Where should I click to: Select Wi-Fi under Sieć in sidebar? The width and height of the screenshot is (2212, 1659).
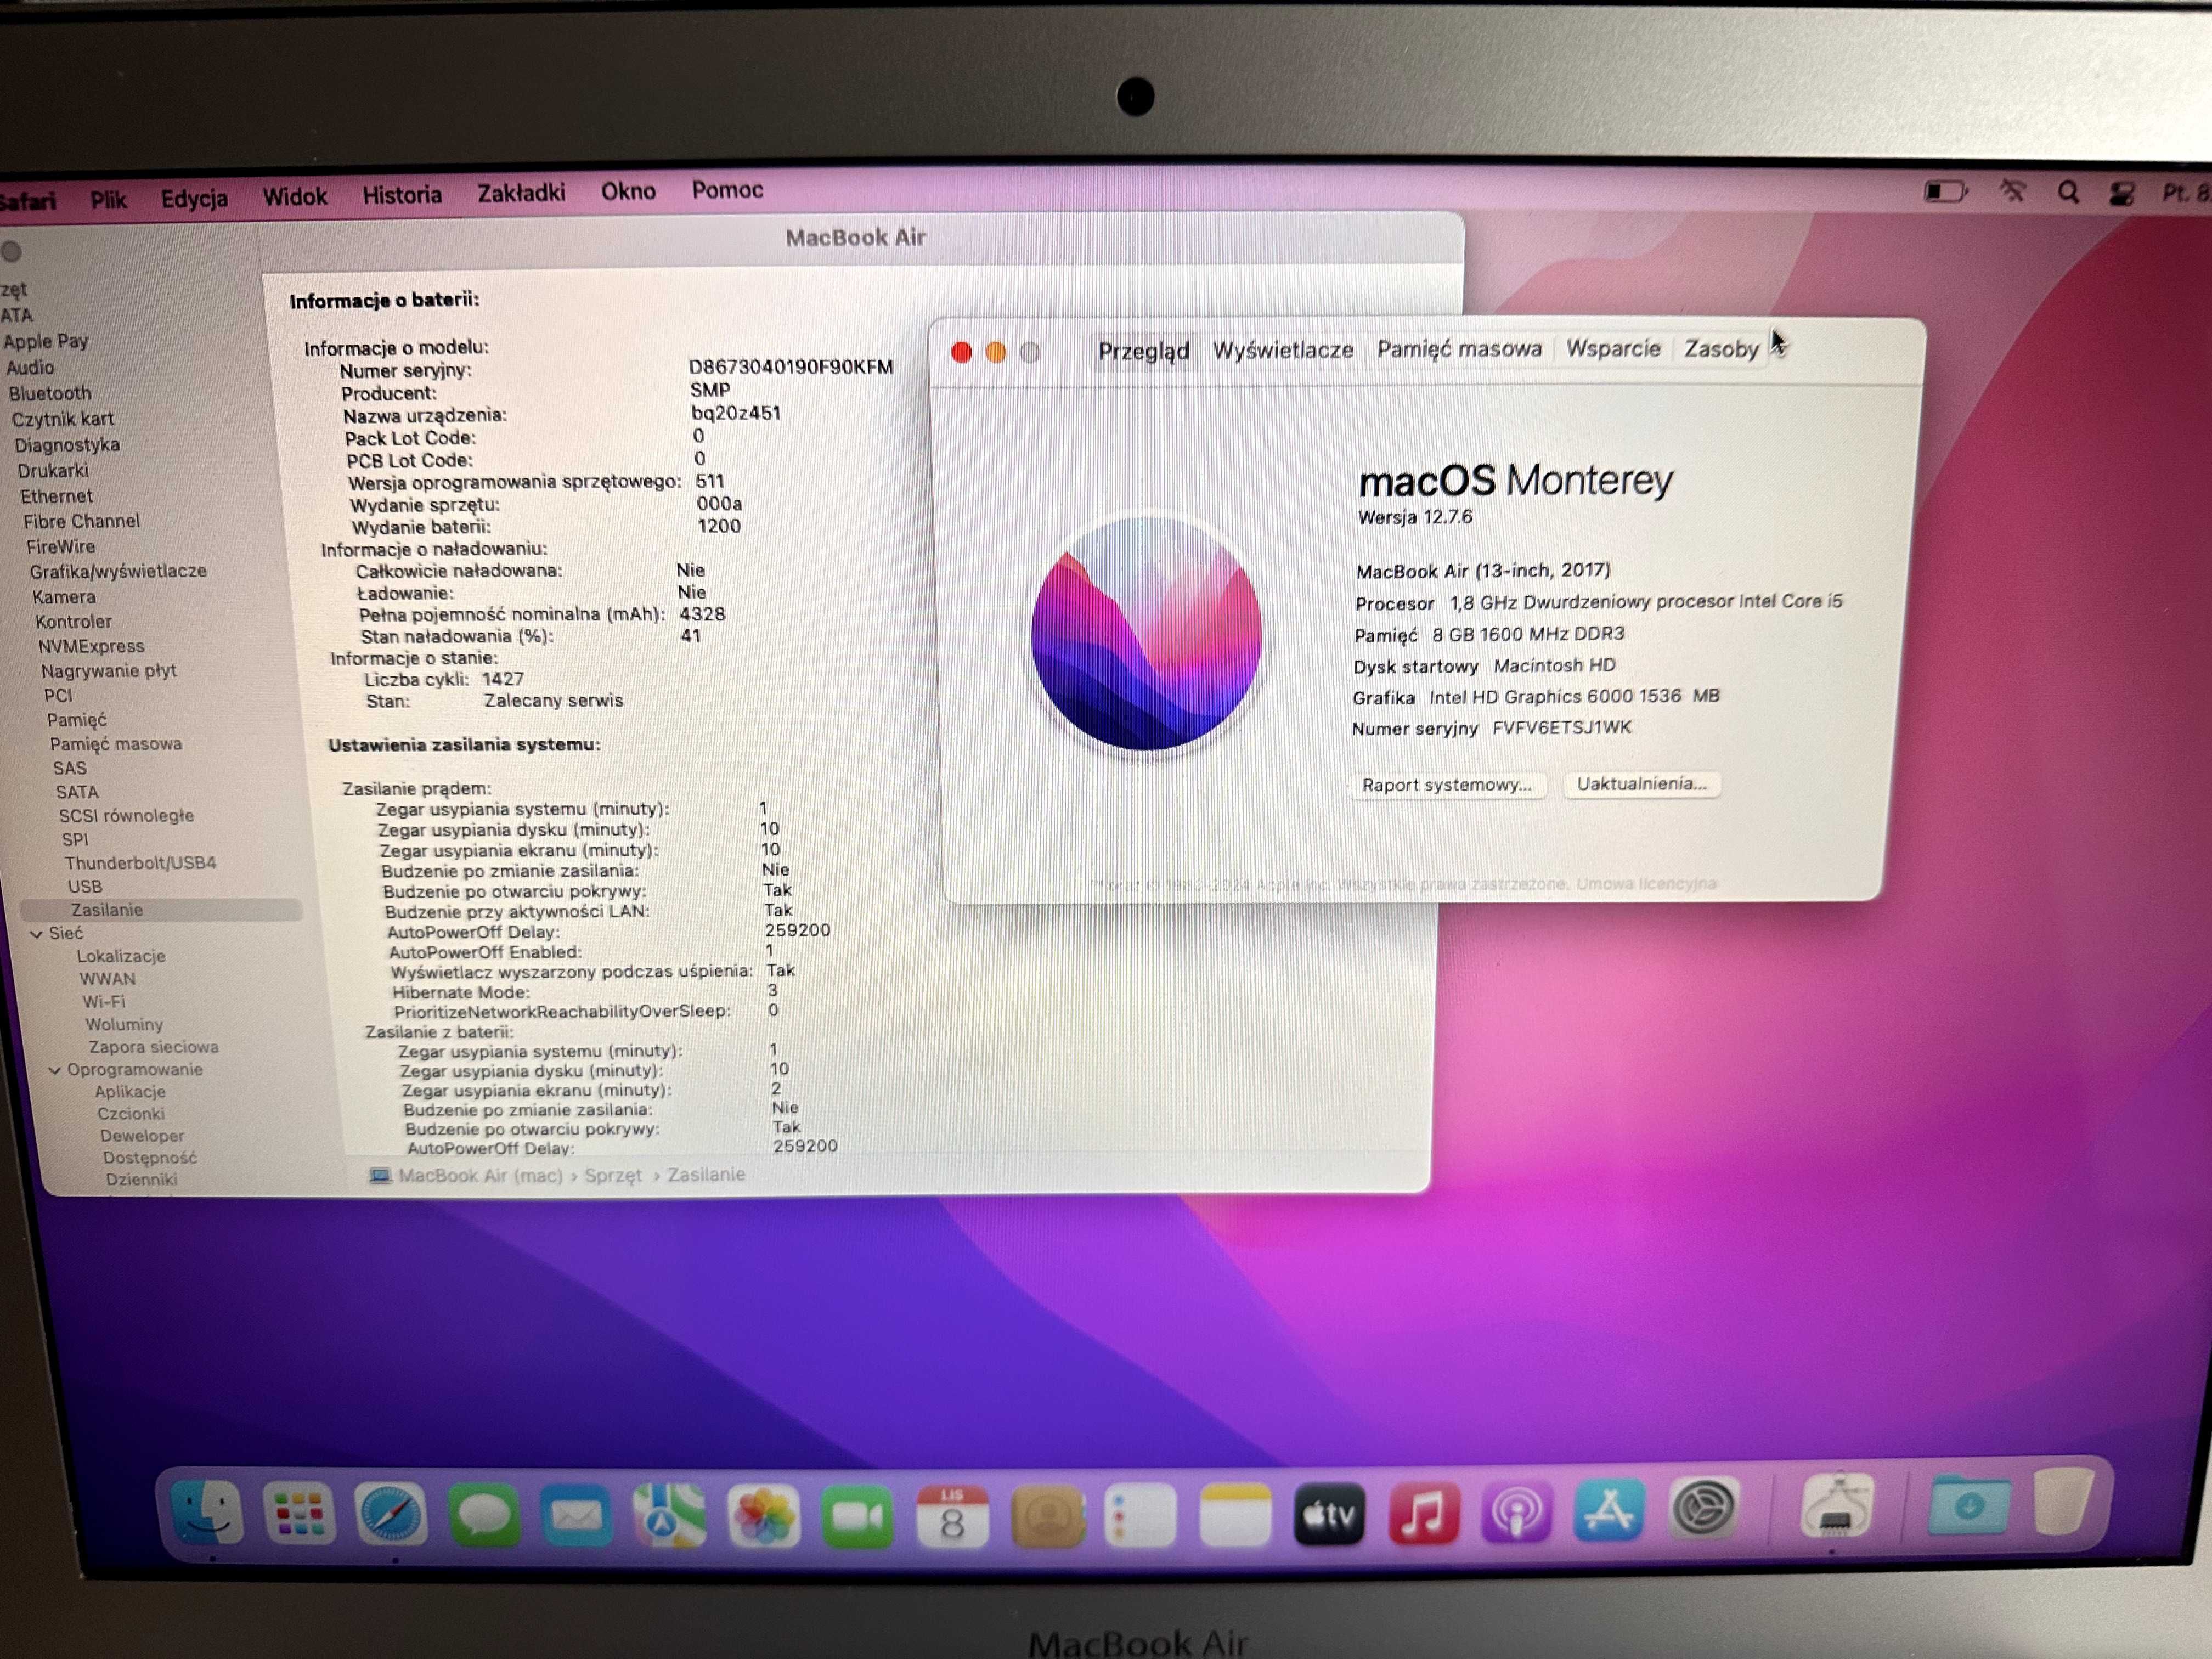(104, 1002)
